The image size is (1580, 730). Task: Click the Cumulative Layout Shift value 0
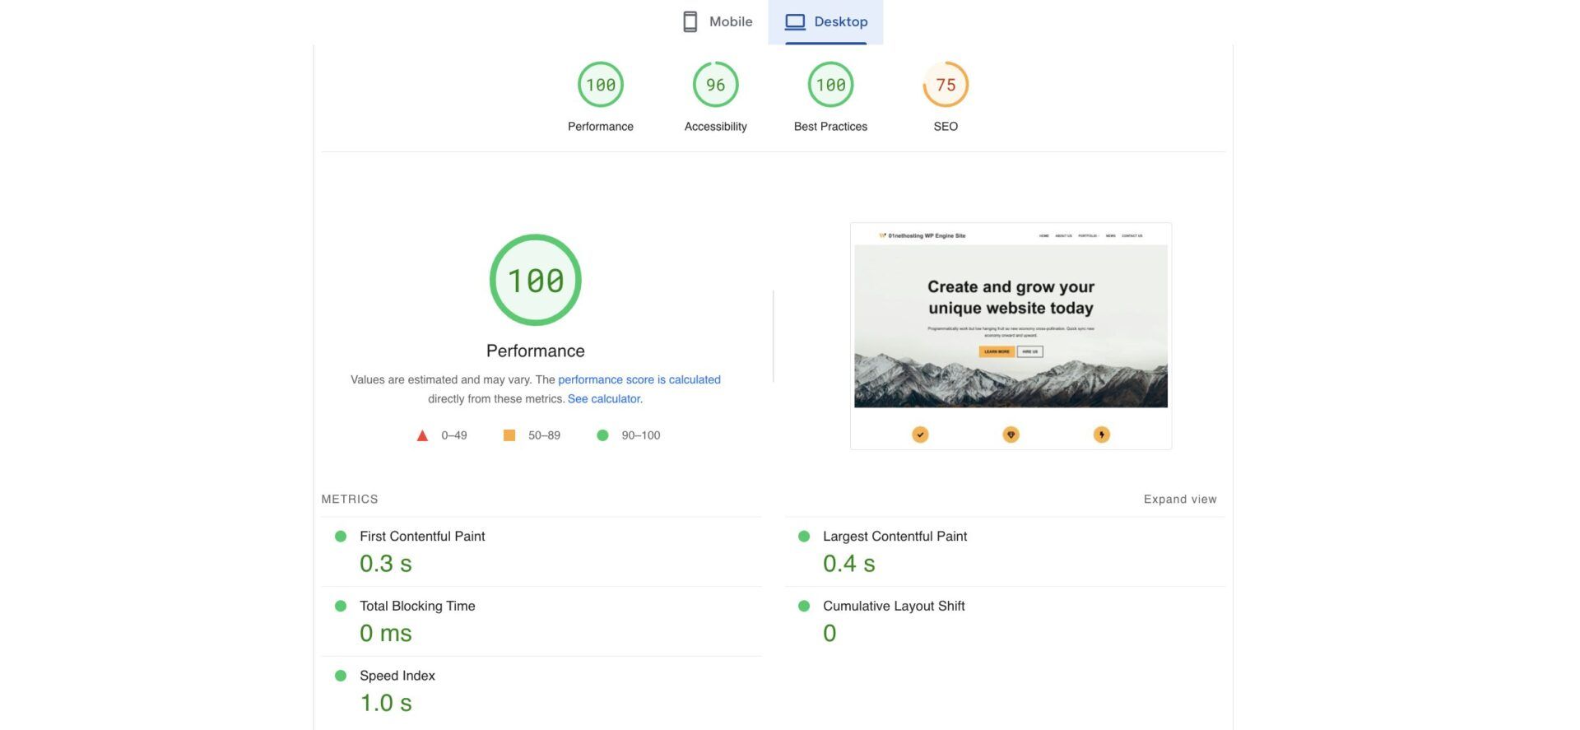[829, 634]
